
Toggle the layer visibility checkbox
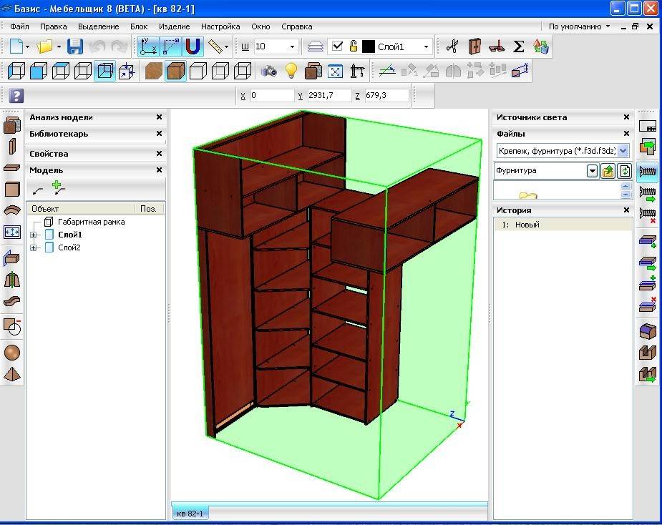click(x=337, y=46)
